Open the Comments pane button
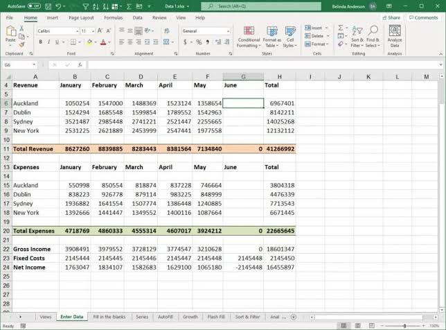 423,17
